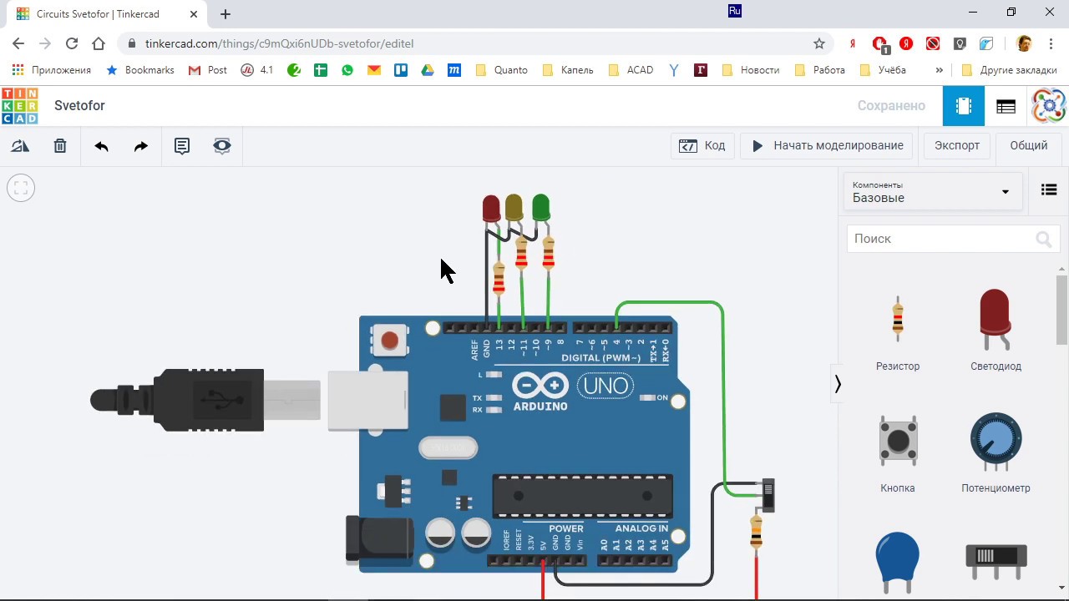Click the search magnifier icon

coord(1043,240)
